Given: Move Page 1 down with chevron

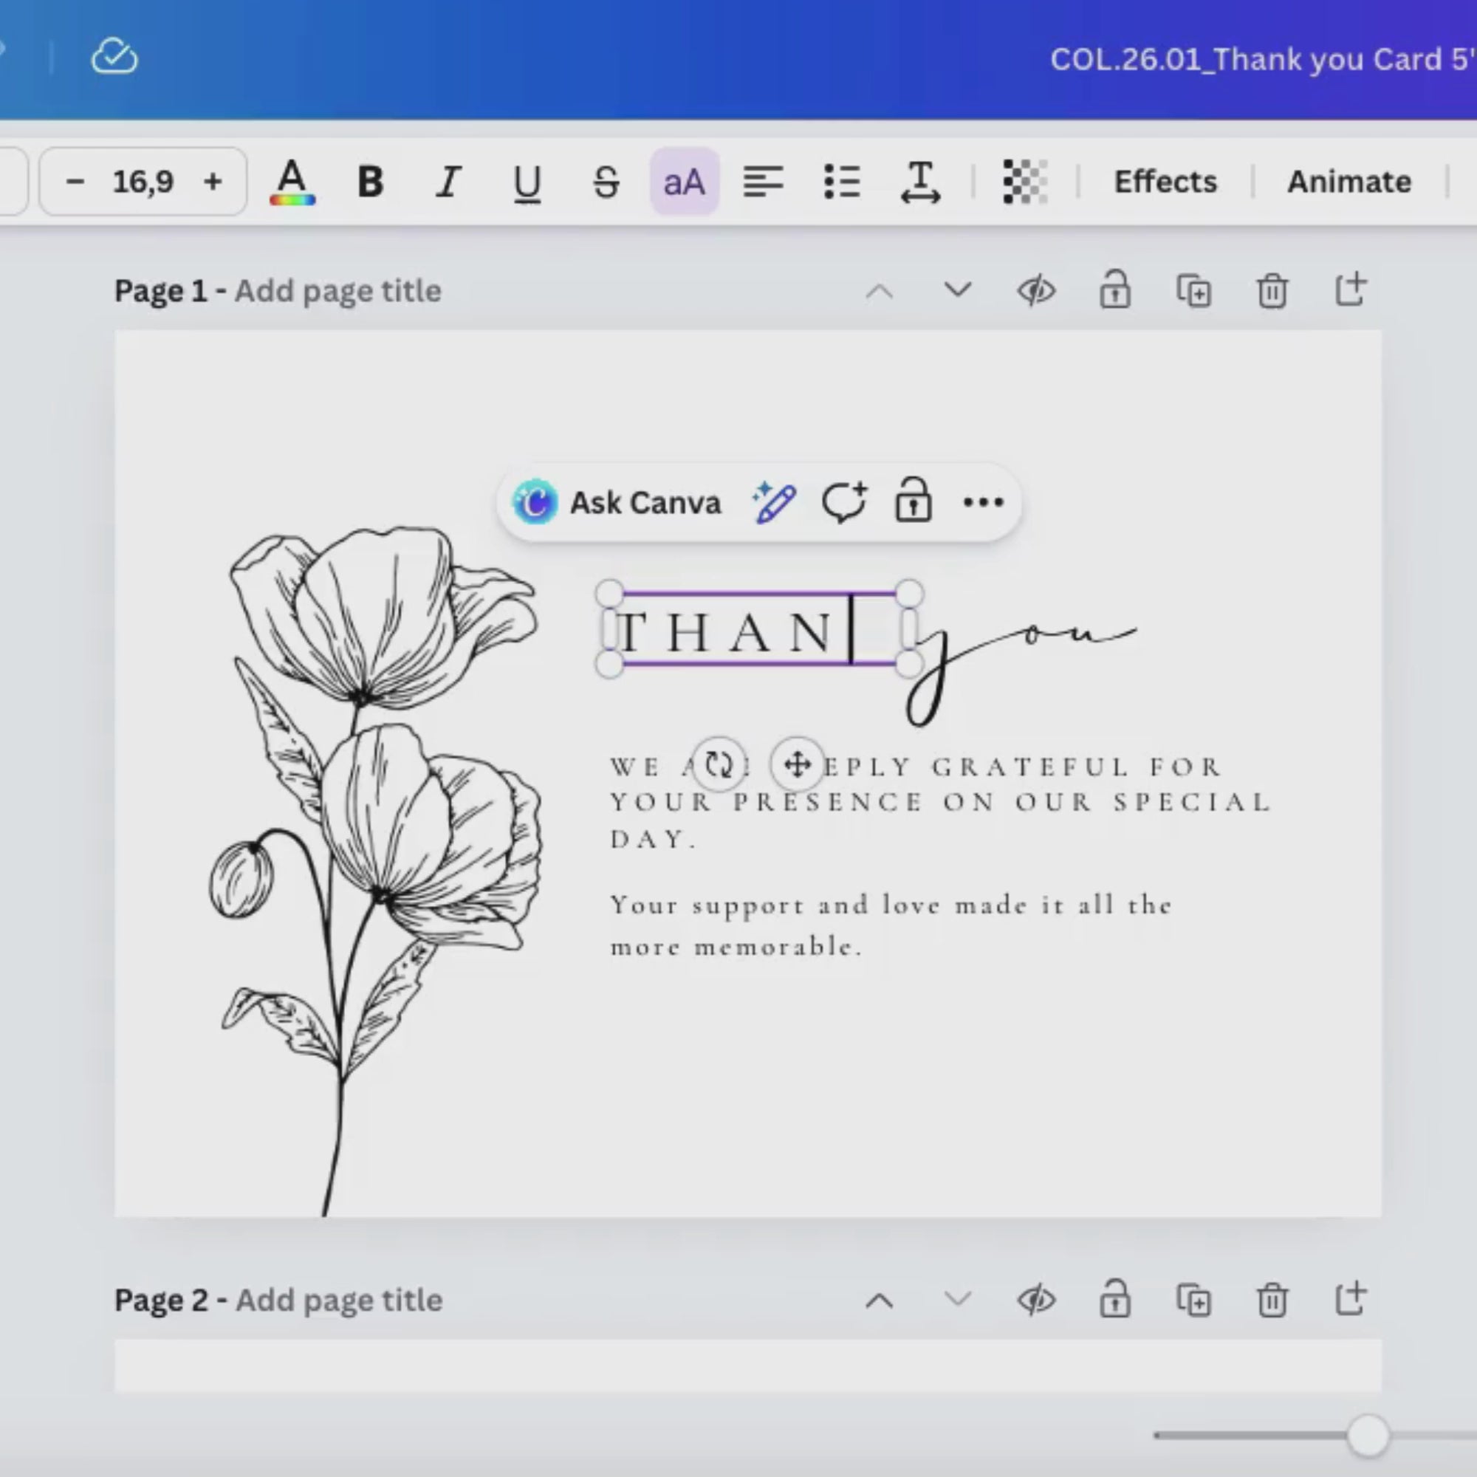Looking at the screenshot, I should [957, 290].
